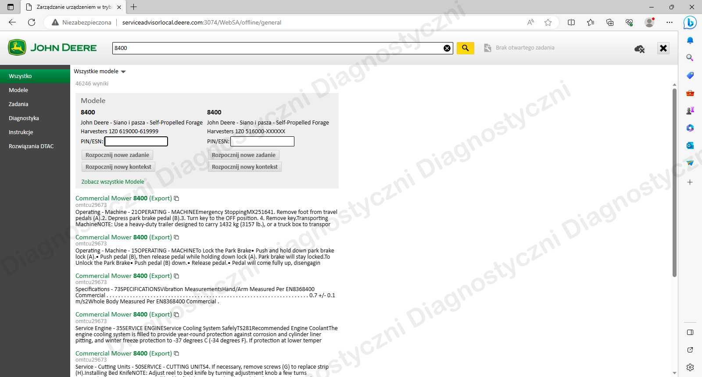The height and width of the screenshot is (377, 702).
Task: Open sidebar shopping tag icon
Action: (x=690, y=75)
